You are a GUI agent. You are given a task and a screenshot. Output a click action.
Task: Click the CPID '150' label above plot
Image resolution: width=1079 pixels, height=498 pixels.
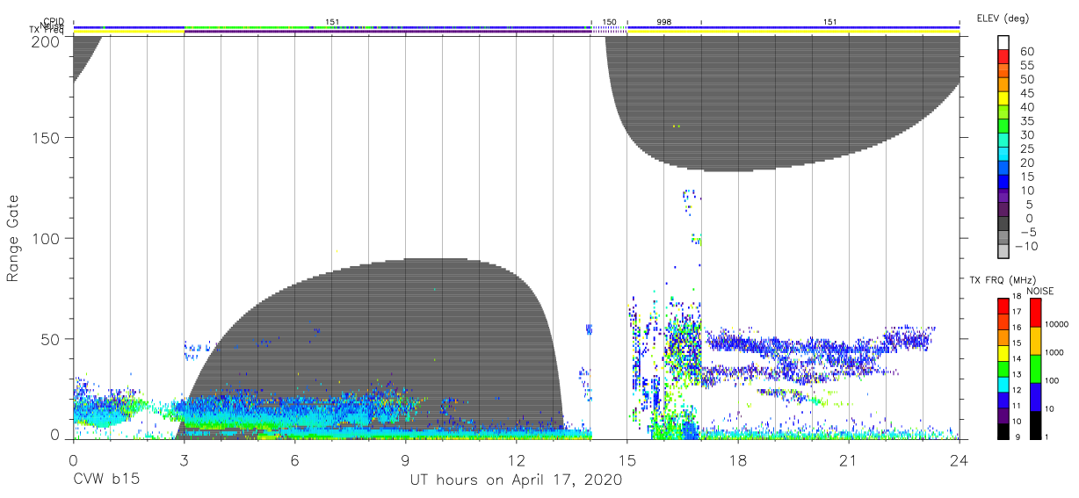(609, 21)
